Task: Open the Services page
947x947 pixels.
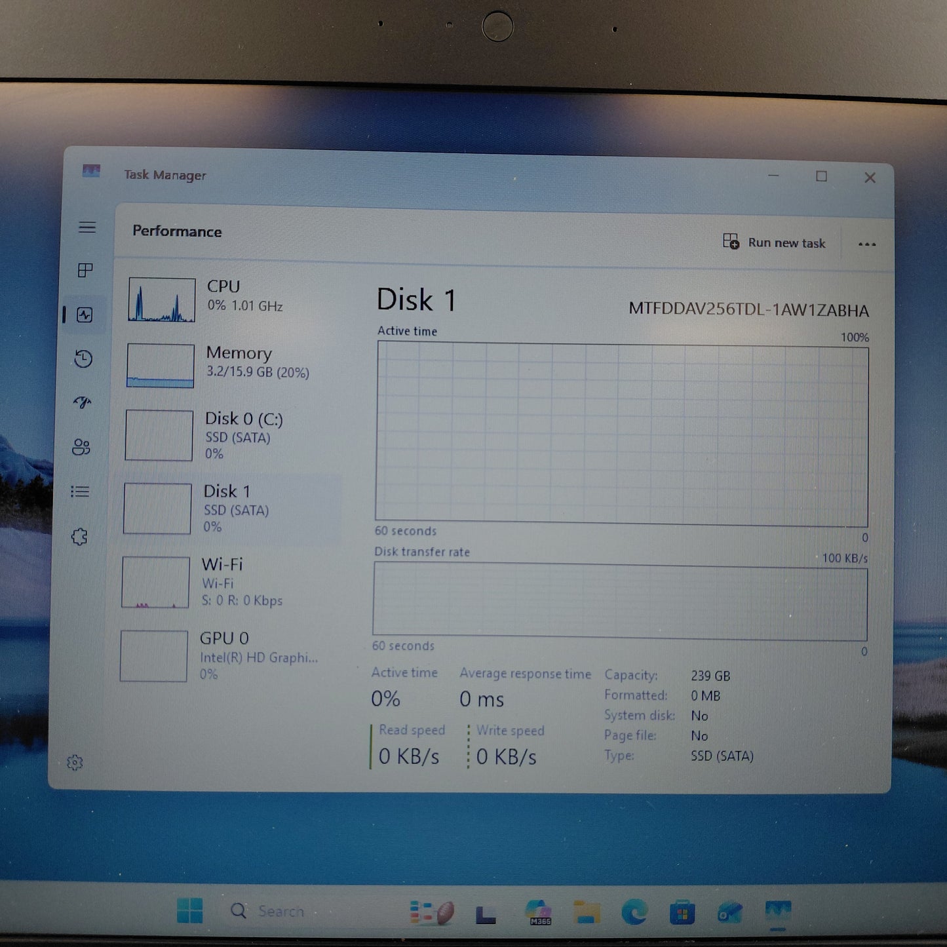Action: [x=80, y=536]
